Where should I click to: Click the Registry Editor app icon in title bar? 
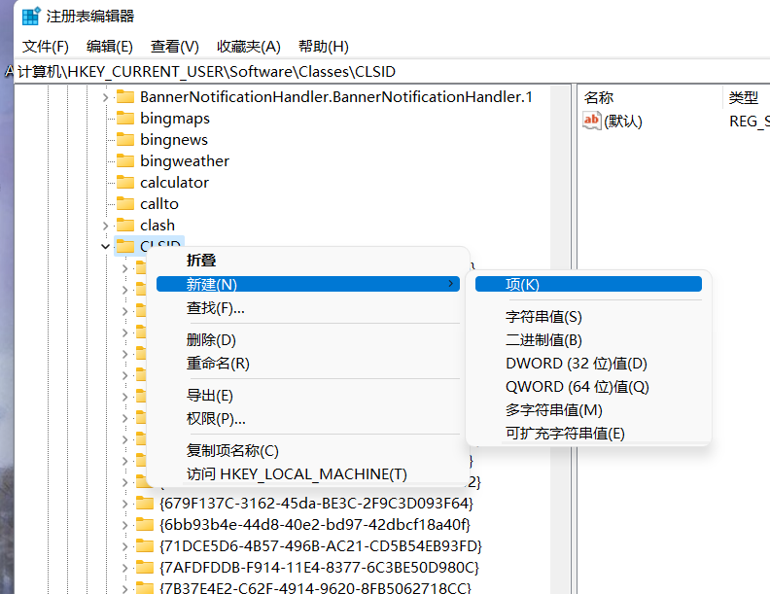pyautogui.click(x=31, y=17)
